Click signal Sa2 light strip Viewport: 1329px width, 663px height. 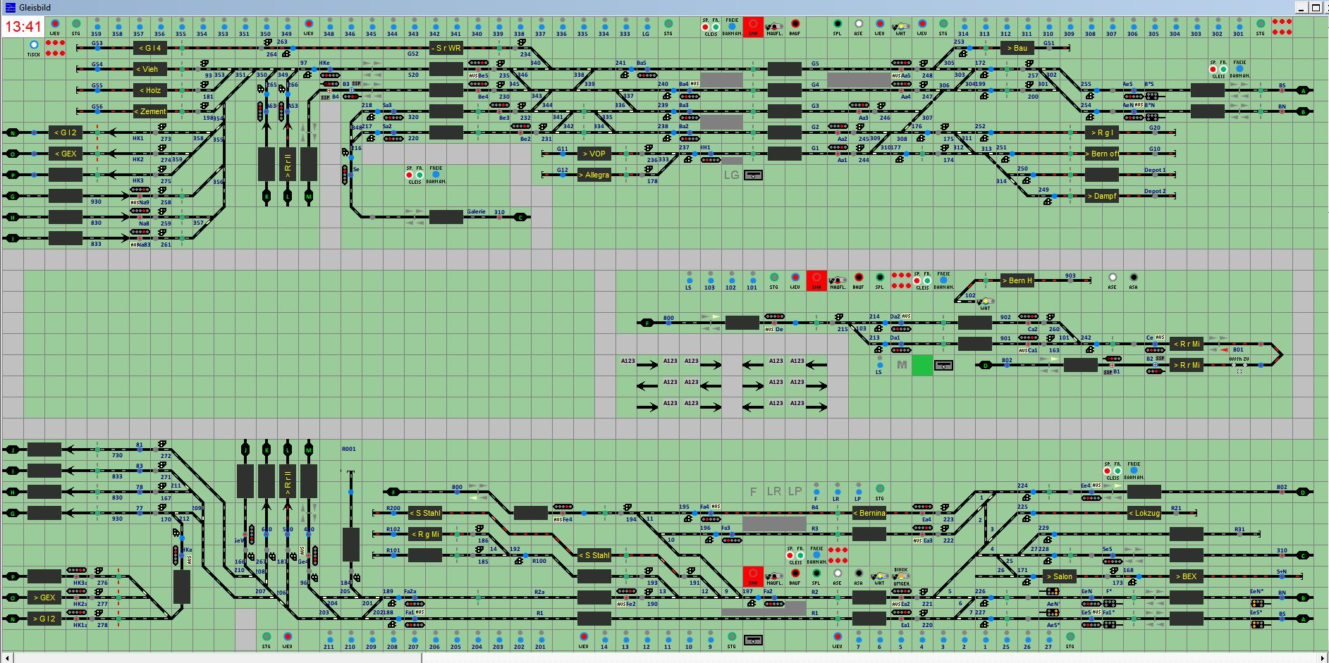click(393, 139)
